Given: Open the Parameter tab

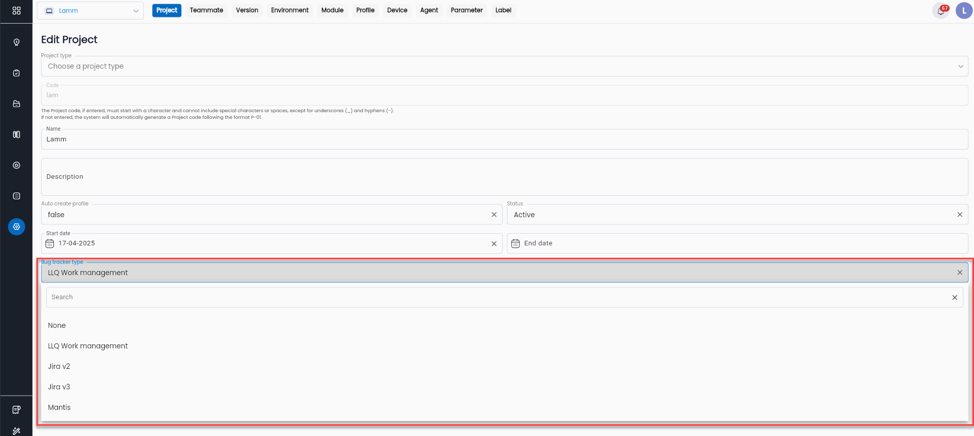Looking at the screenshot, I should tap(467, 10).
